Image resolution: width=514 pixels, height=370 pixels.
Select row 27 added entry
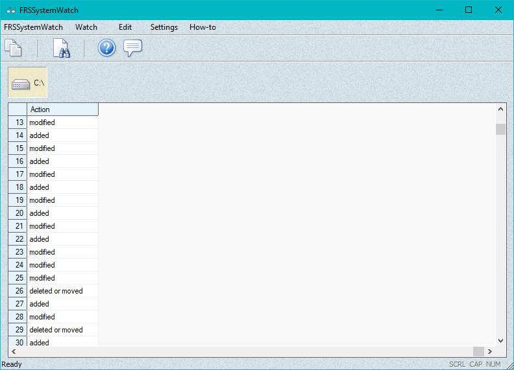coord(62,304)
